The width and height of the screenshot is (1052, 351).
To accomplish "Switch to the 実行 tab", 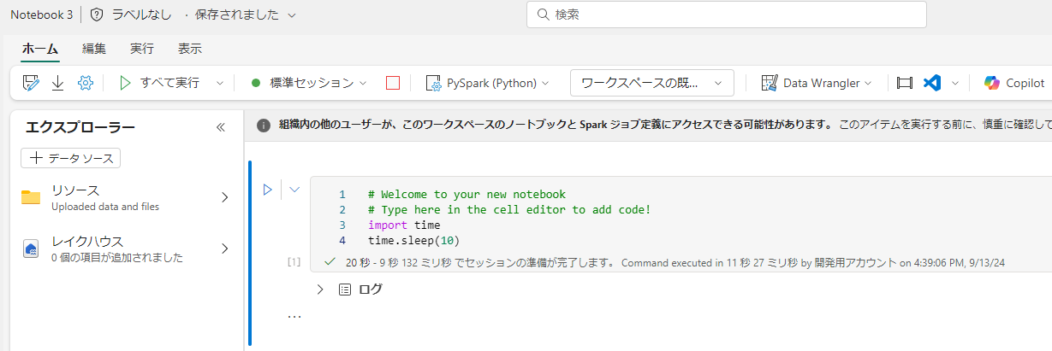I will [x=142, y=49].
